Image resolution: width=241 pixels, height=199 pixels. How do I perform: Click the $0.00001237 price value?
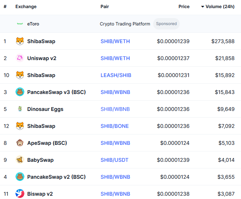pyautogui.click(x=173, y=58)
